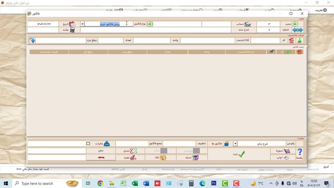Open Excel from the Windows taskbar
334x188 pixels.
(x=135, y=184)
